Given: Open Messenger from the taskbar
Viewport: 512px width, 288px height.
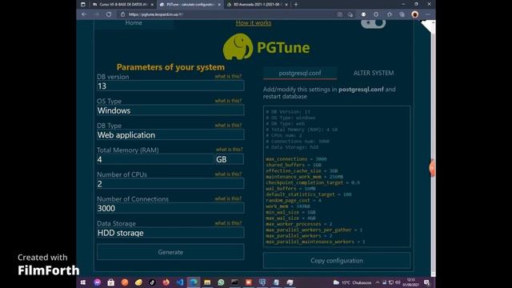Looking at the screenshot, I should pos(97,282).
